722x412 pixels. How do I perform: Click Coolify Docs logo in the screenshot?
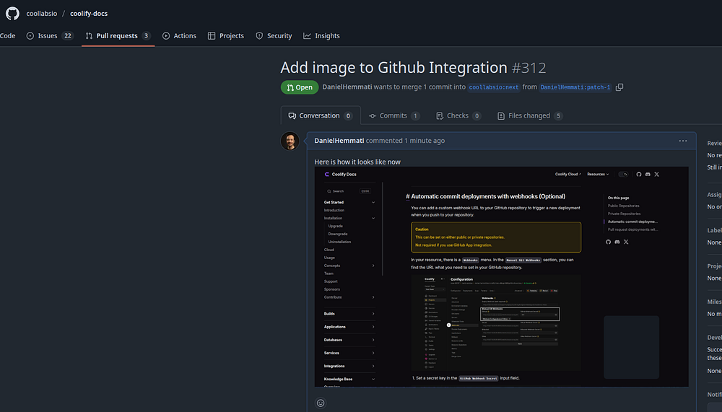click(340, 174)
